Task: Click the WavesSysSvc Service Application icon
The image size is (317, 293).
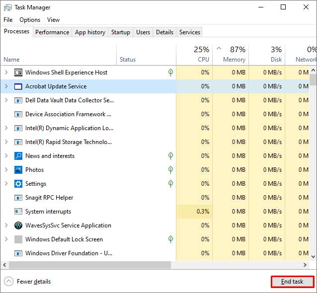Action: click(18, 225)
